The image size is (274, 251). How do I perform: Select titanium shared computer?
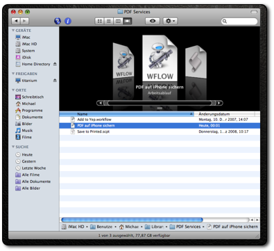click(x=26, y=81)
